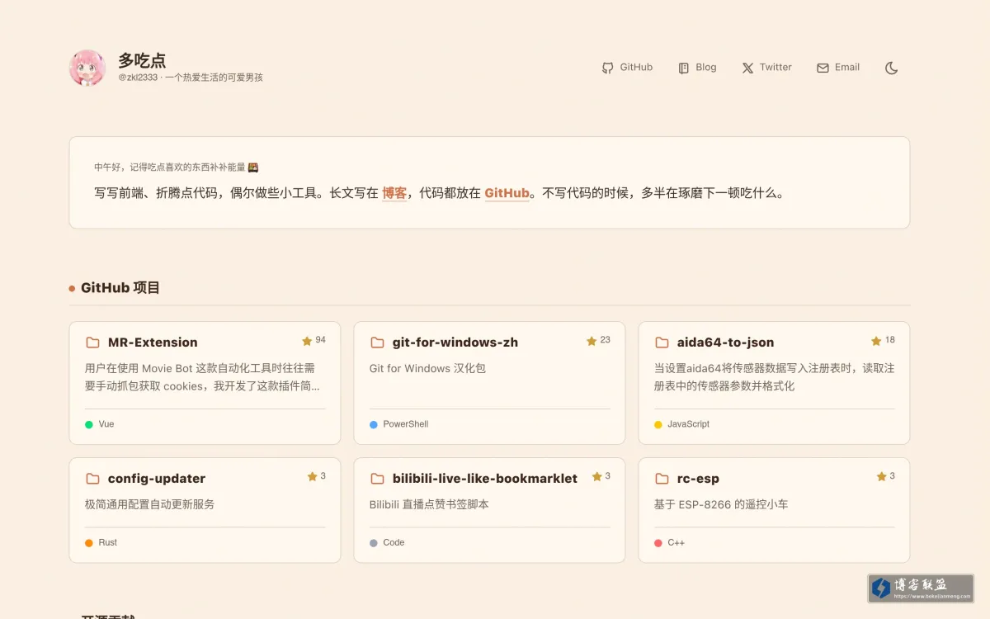Open the config-updater project title
This screenshot has width=990, height=619.
click(x=157, y=479)
